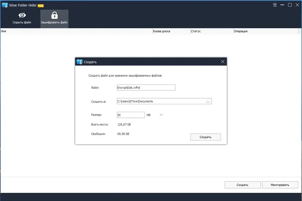Open the Hide File tab (Скрыть файл)
302x201 pixels.
click(x=22, y=18)
